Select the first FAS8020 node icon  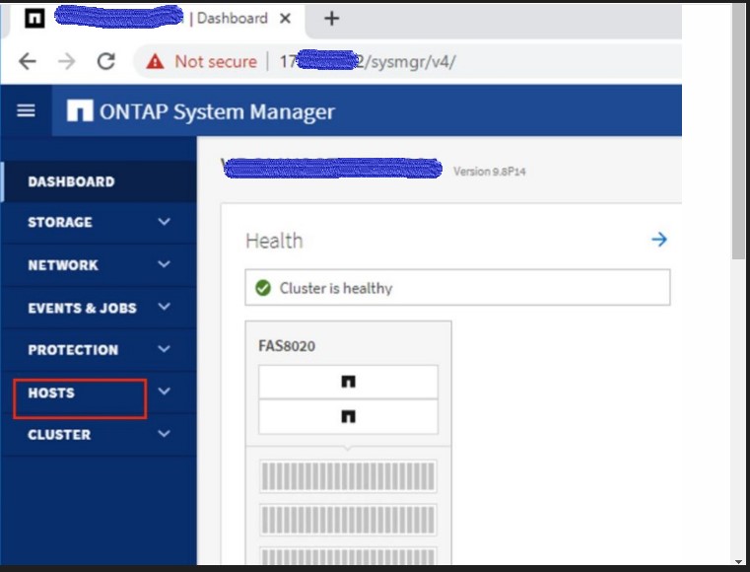coord(348,382)
